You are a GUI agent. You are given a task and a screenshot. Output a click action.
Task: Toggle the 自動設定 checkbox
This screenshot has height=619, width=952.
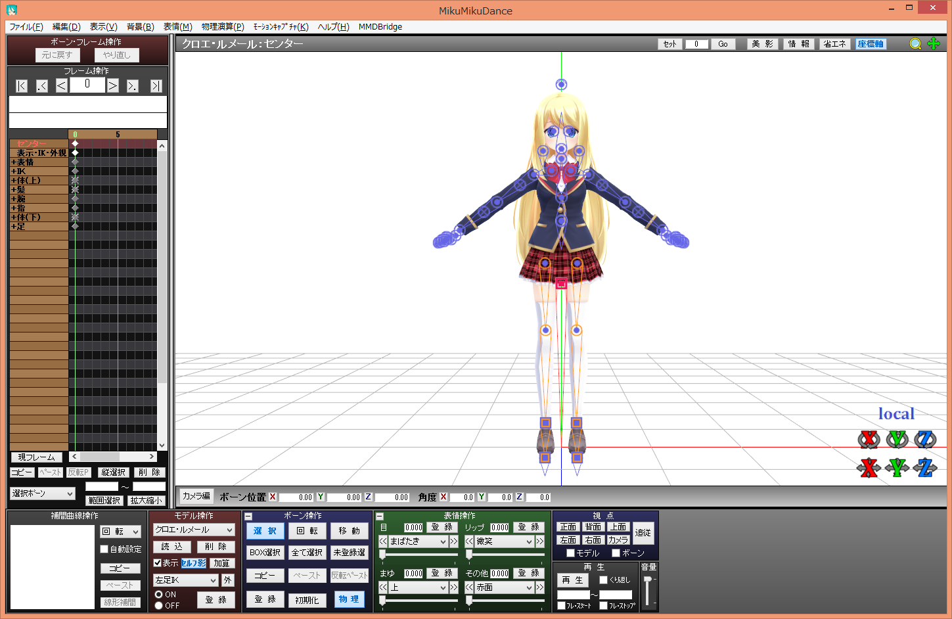(x=104, y=549)
